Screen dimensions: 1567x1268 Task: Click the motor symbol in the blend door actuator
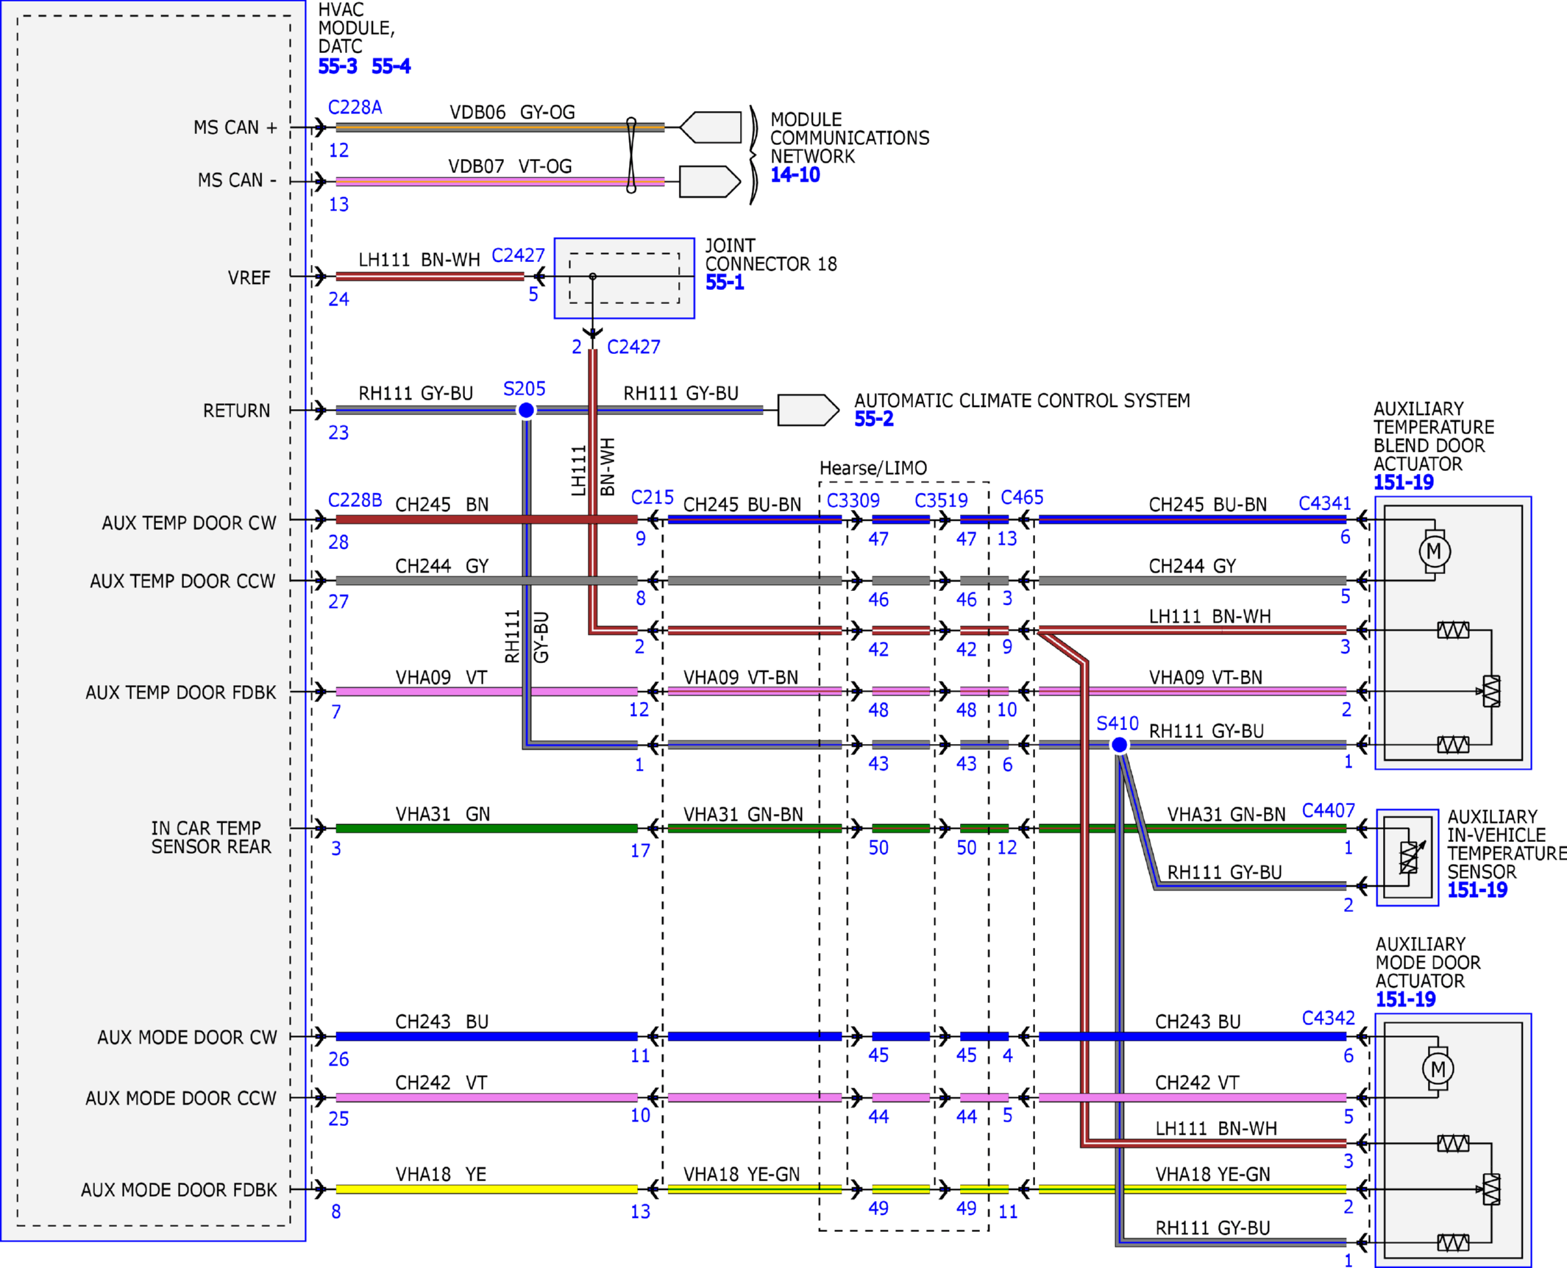click(1434, 551)
